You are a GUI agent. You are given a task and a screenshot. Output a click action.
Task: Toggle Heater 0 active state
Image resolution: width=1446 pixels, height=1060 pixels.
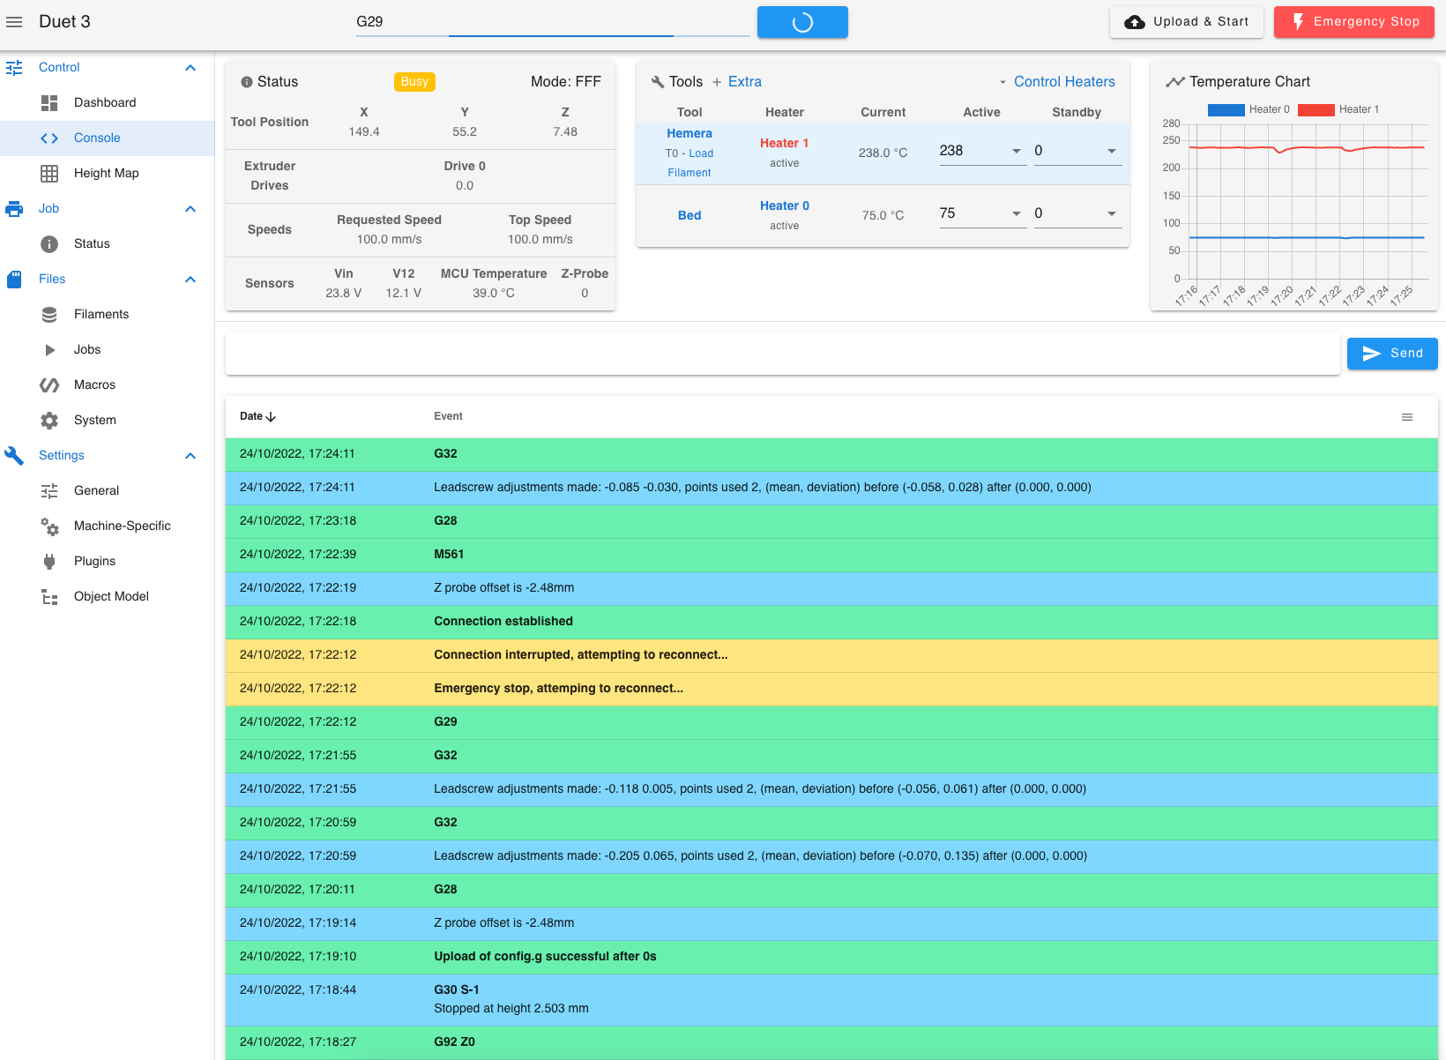(784, 205)
